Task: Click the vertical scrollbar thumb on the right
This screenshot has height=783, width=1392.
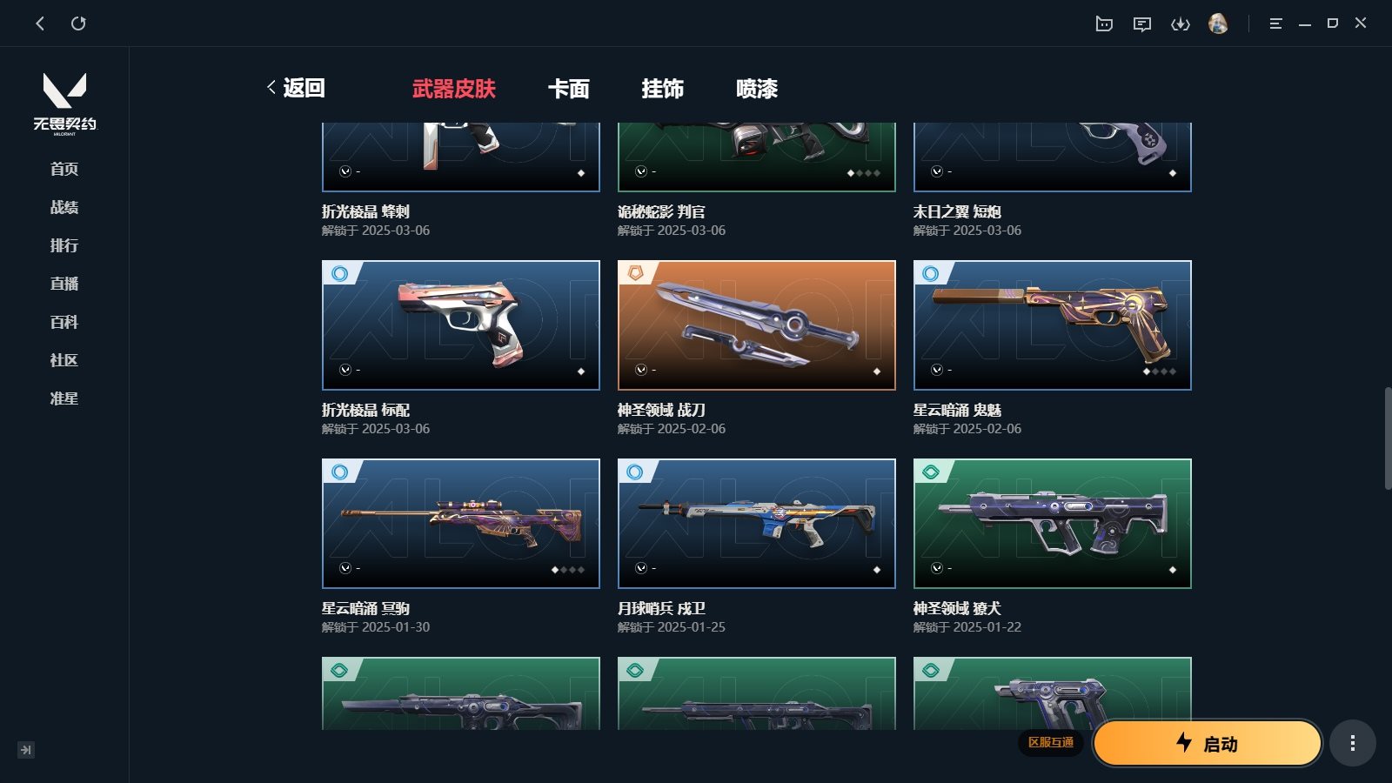Action: (1388, 438)
